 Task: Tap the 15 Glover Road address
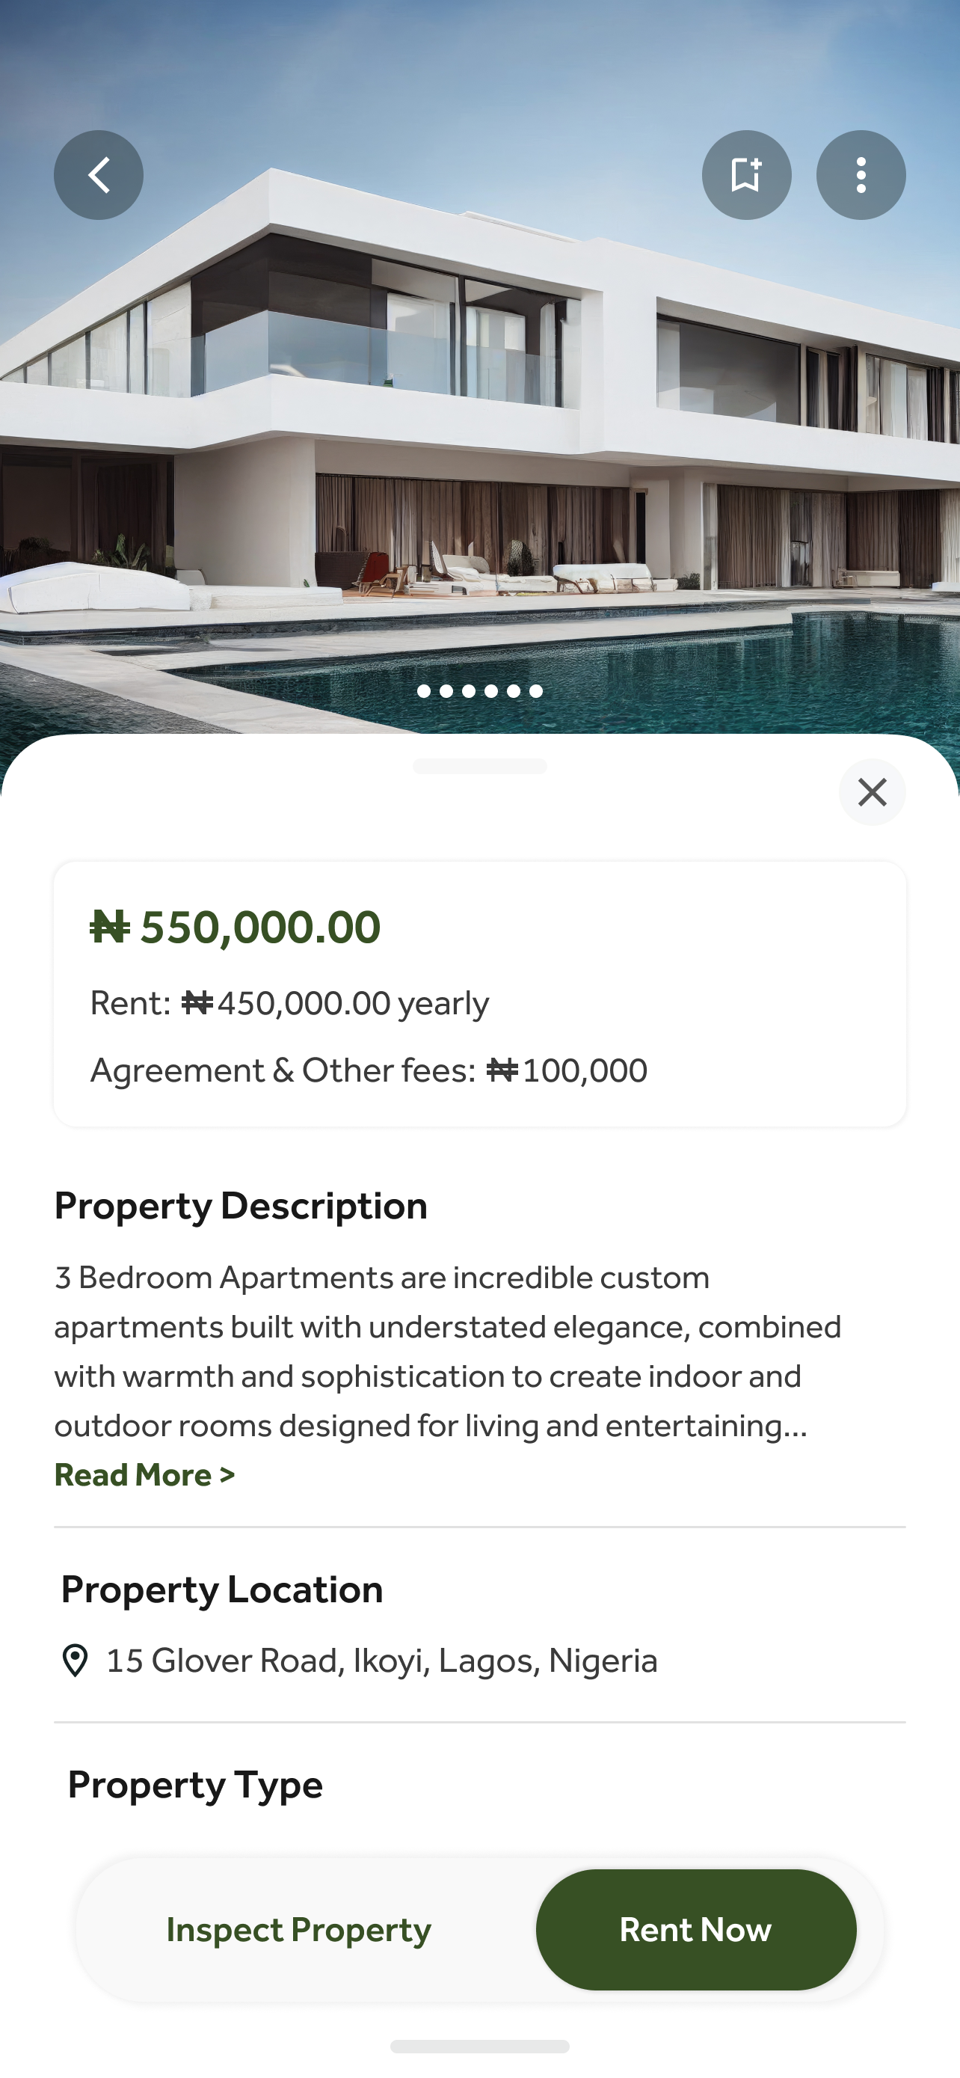[x=382, y=1661]
